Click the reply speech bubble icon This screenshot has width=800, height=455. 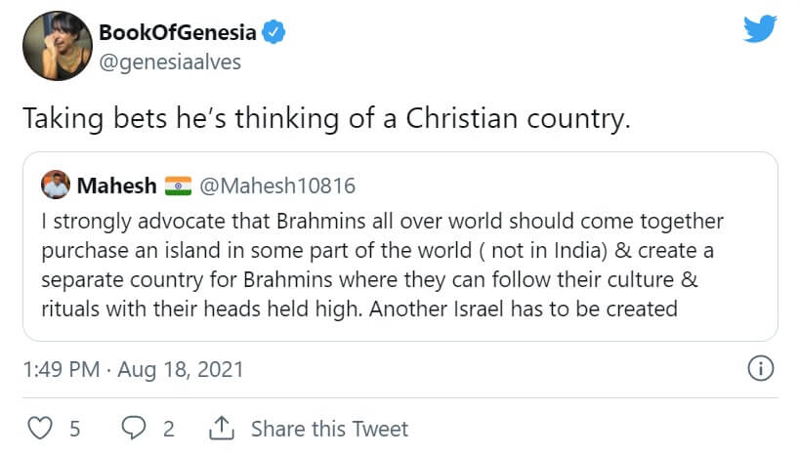pos(133,429)
